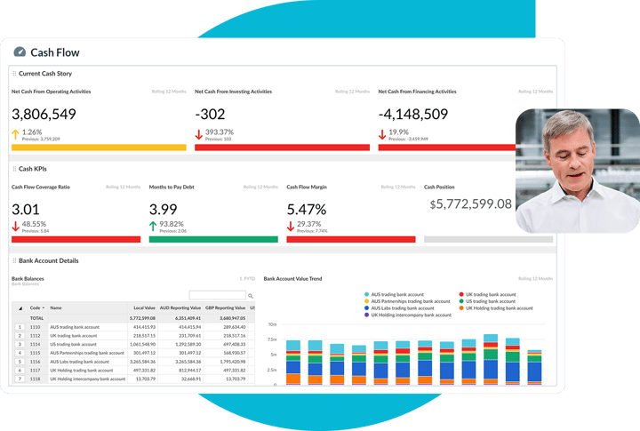This screenshot has width=640, height=431.
Task: Toggle AUS trading bank account legend entry
Action: 394,294
